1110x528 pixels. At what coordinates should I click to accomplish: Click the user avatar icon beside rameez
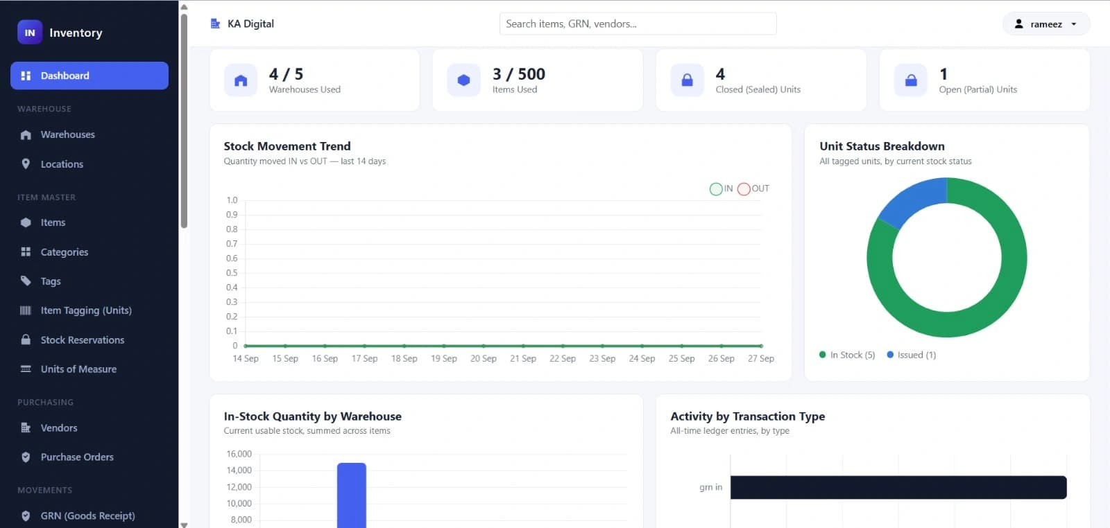coord(1018,24)
